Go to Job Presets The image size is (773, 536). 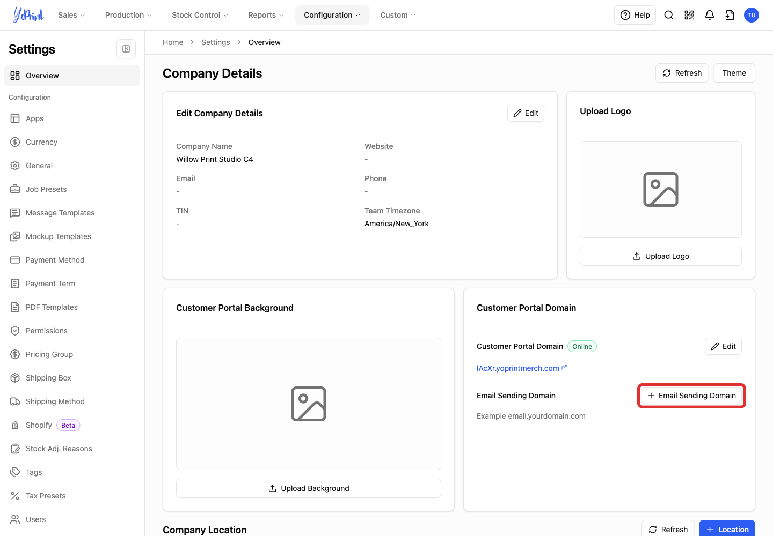72,189
